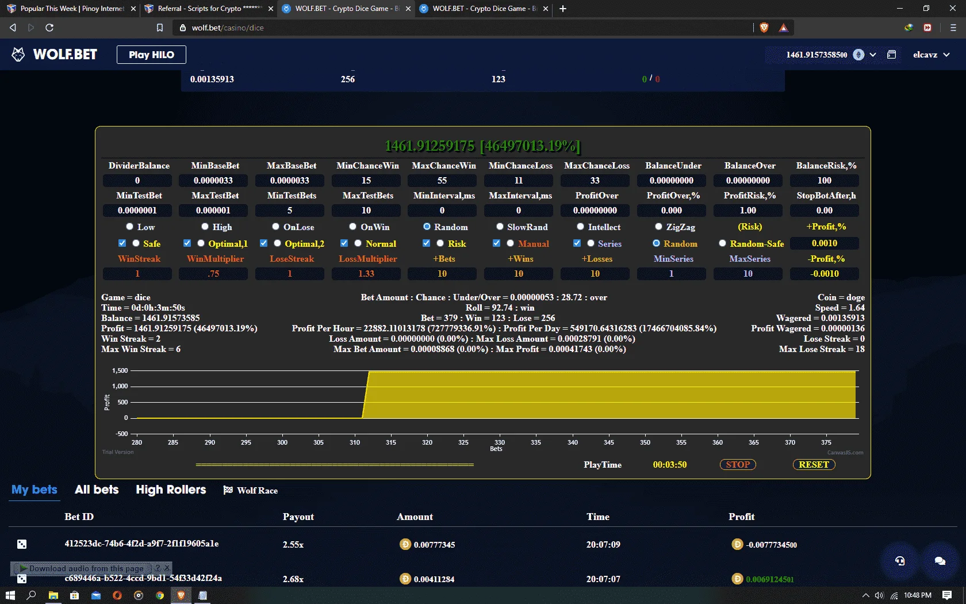Viewport: 966px width, 604px height.
Task: Open the live support headset icon
Action: point(900,561)
